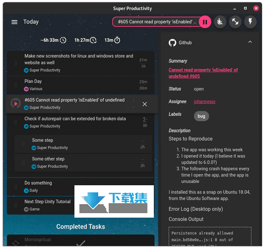Click the drag handle of 'Some other step' subtask
The image size is (265, 249).
click(23, 163)
